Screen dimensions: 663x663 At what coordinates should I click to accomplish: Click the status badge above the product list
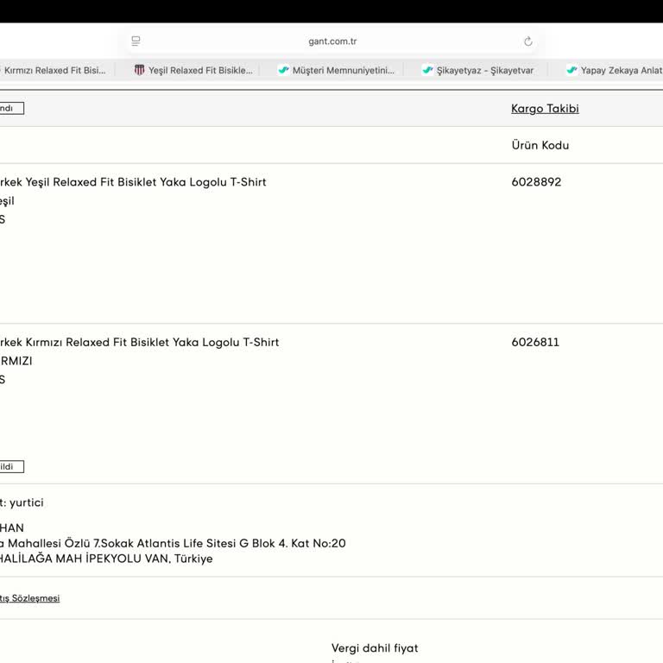[12, 108]
